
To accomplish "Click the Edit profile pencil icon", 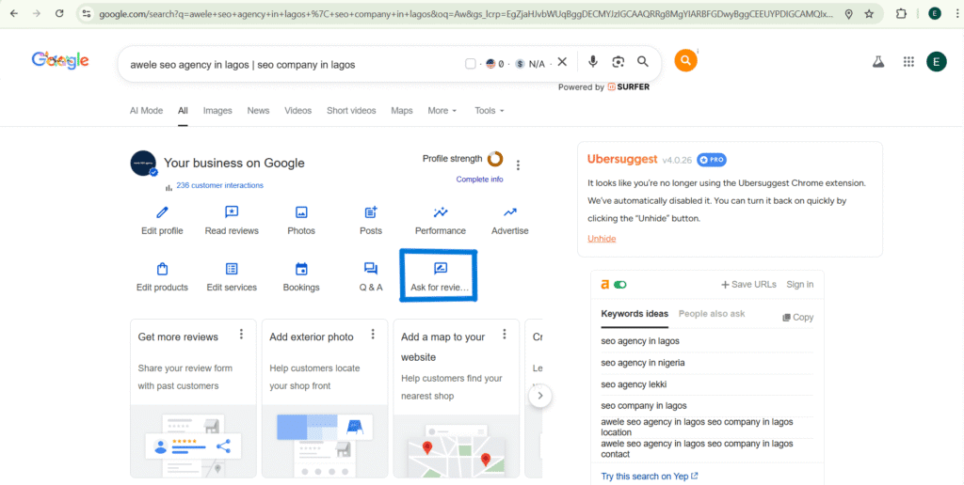I will (x=162, y=213).
